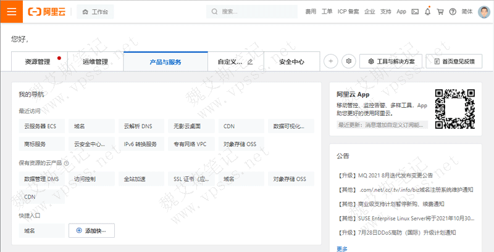Open the orange hamburger menu

[x=11, y=12]
